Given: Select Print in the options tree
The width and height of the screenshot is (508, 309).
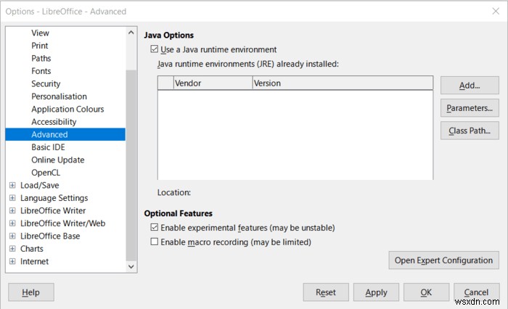Looking at the screenshot, I should tap(39, 46).
